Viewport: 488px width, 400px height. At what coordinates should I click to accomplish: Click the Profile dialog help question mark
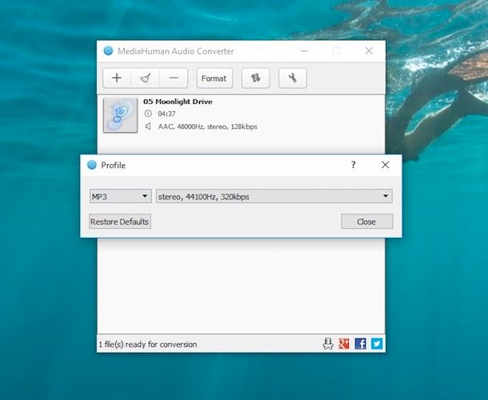354,165
